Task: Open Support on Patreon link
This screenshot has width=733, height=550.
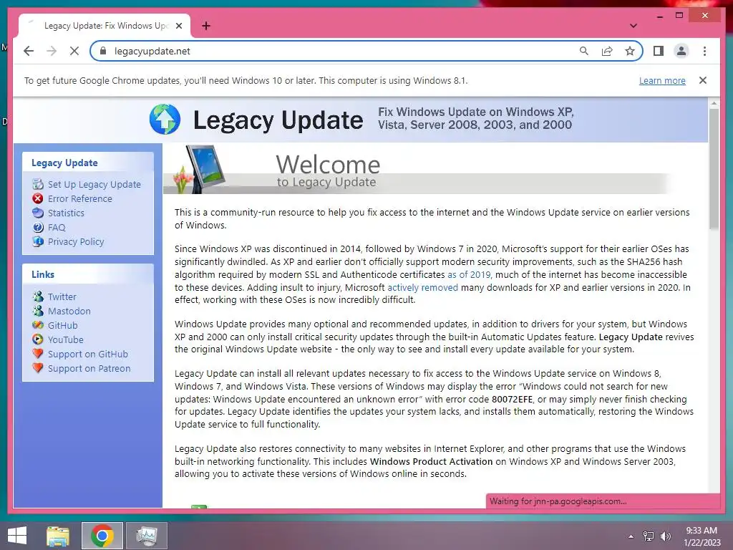Action: 89,369
